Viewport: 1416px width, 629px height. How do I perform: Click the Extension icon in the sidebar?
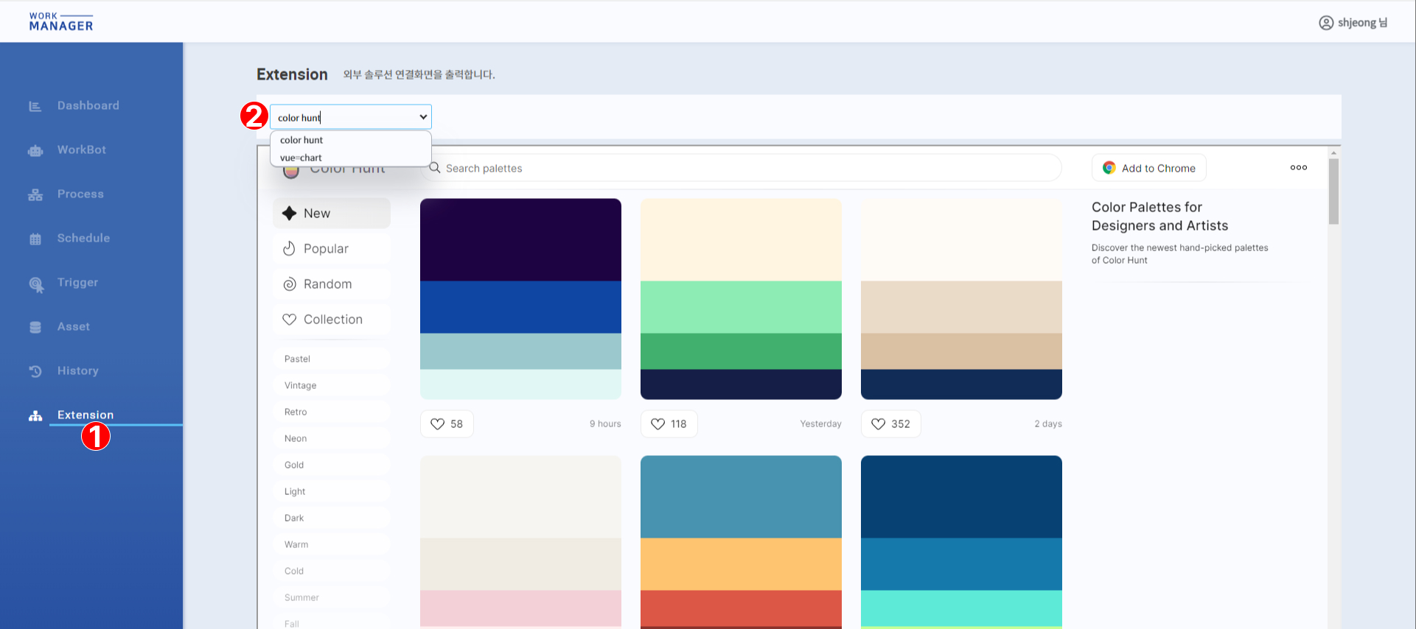pos(35,415)
